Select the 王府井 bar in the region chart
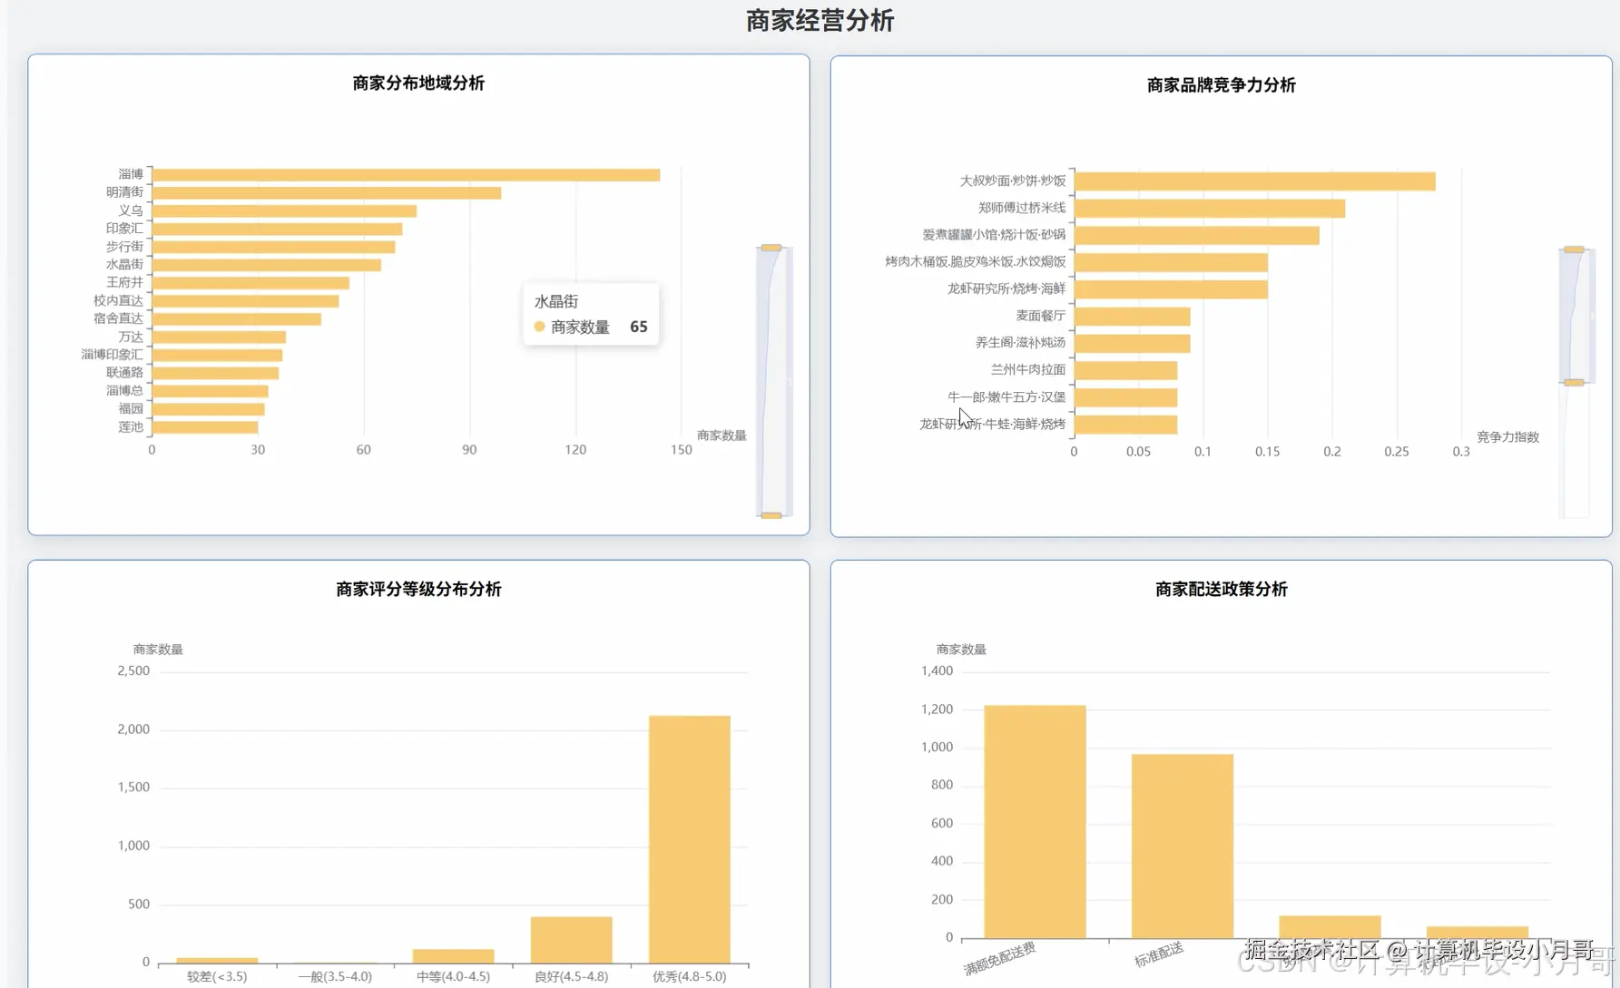Image resolution: width=1620 pixels, height=988 pixels. (x=250, y=283)
